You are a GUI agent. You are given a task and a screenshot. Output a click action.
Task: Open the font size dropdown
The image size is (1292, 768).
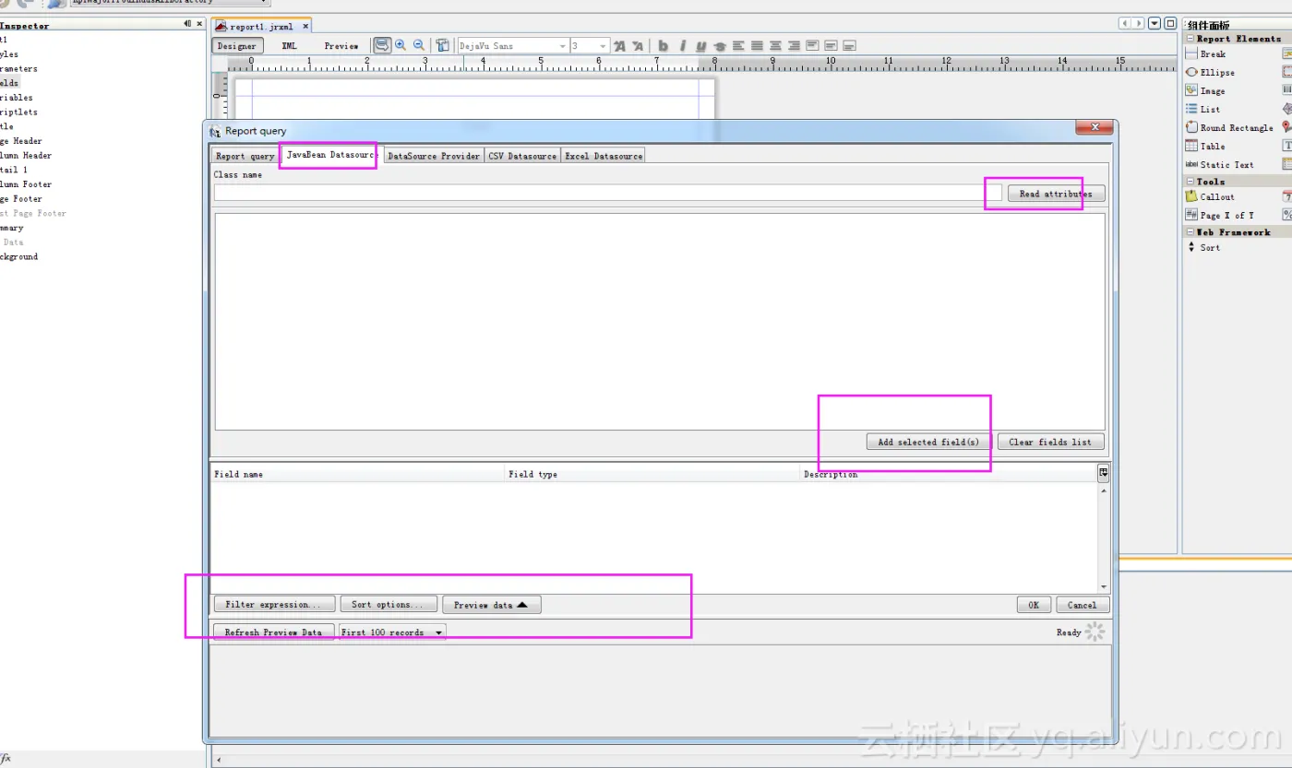click(603, 46)
